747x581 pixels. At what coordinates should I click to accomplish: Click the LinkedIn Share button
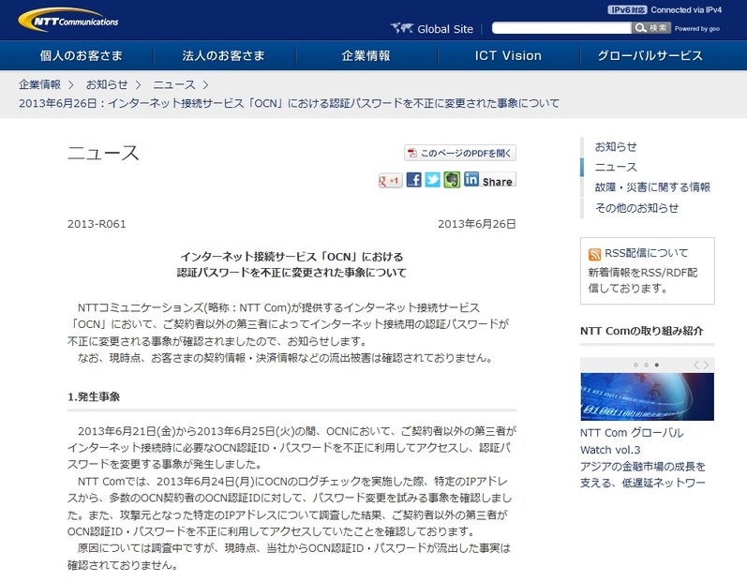click(x=489, y=180)
